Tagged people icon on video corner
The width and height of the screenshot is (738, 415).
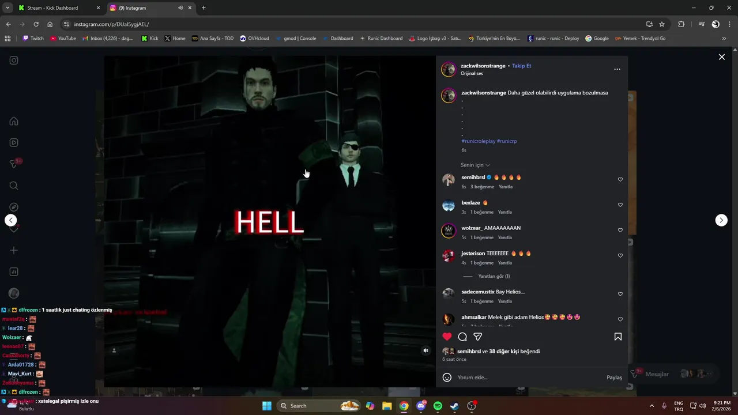[x=114, y=350]
